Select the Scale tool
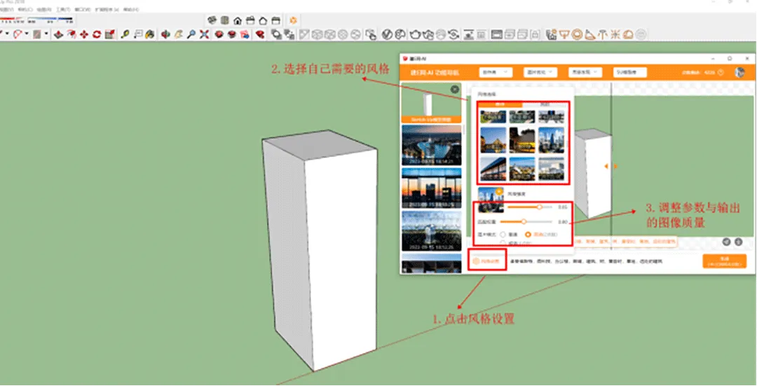The width and height of the screenshot is (757, 386). point(109,34)
